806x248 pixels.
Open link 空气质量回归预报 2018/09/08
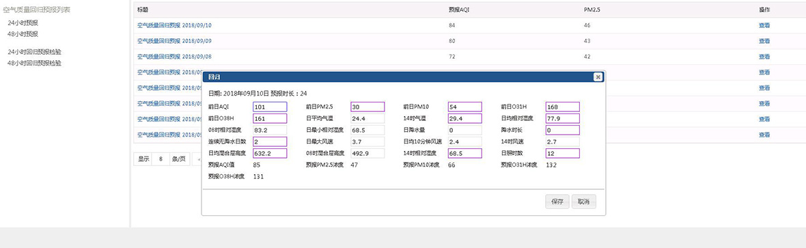[x=174, y=57]
